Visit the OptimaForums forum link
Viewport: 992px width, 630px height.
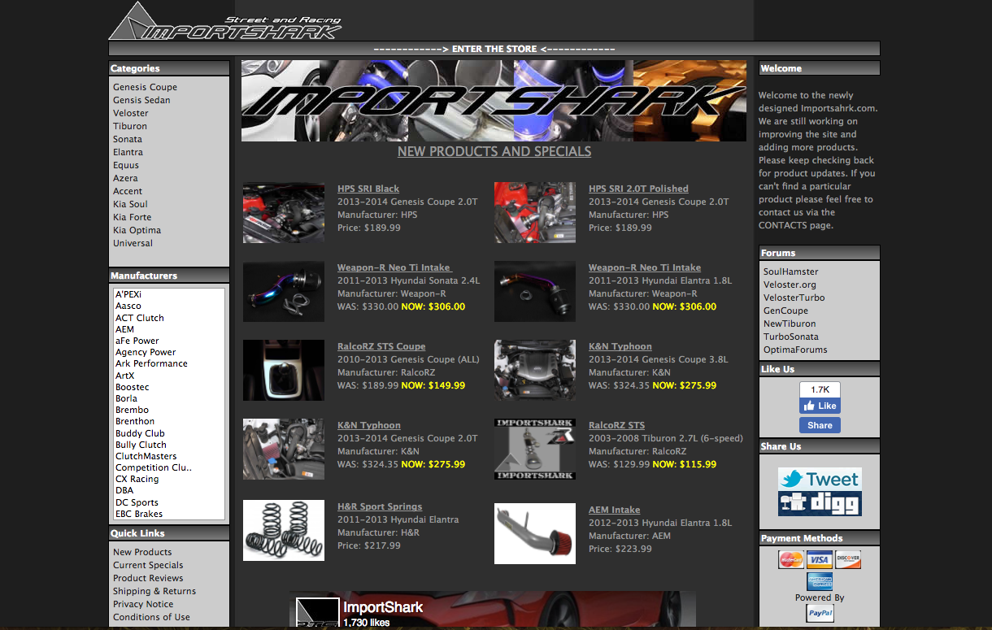tap(795, 350)
